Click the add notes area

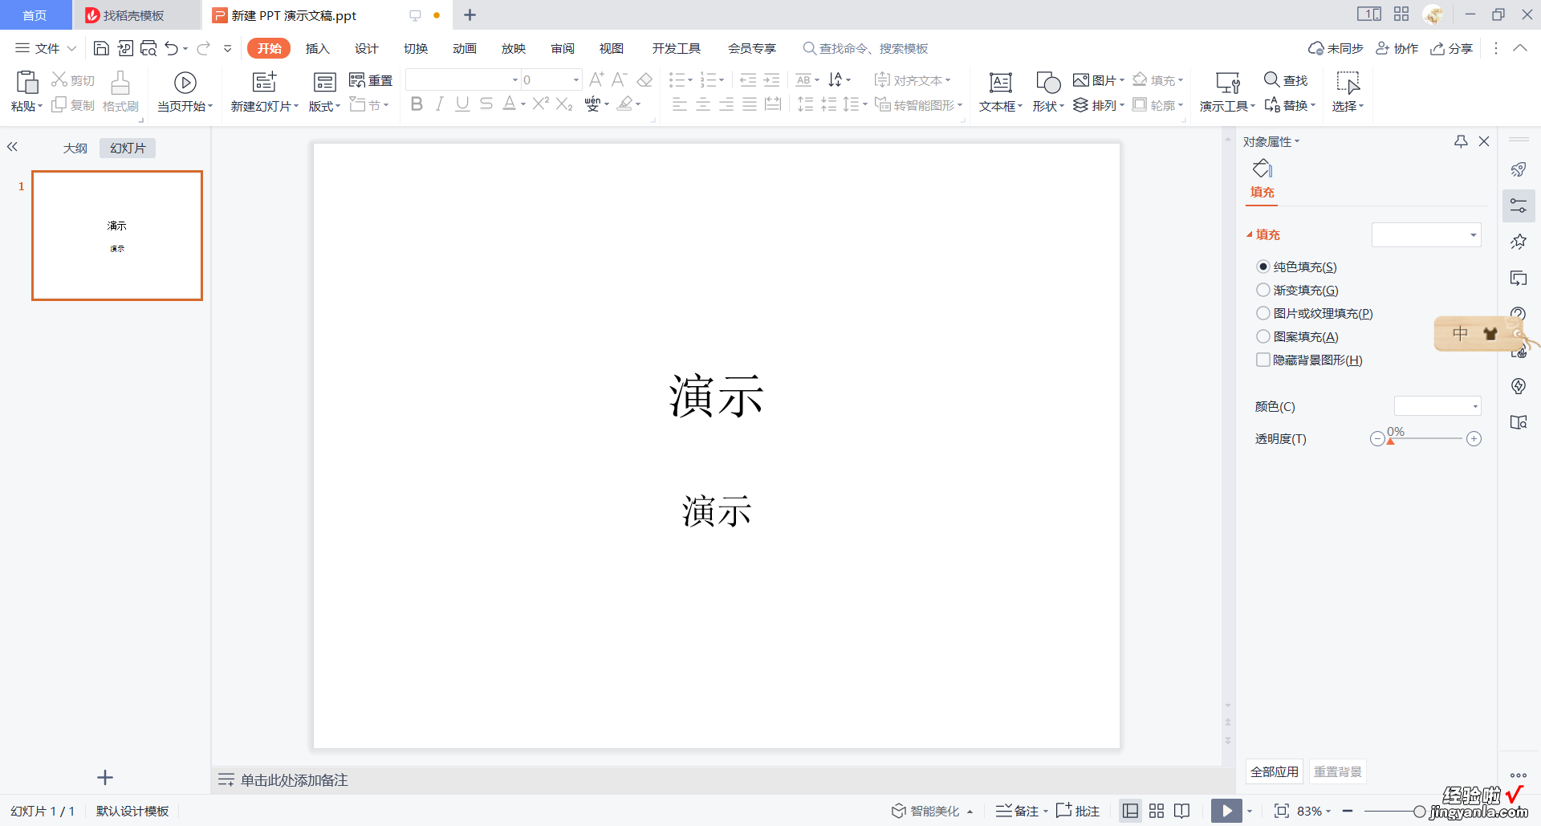click(294, 779)
